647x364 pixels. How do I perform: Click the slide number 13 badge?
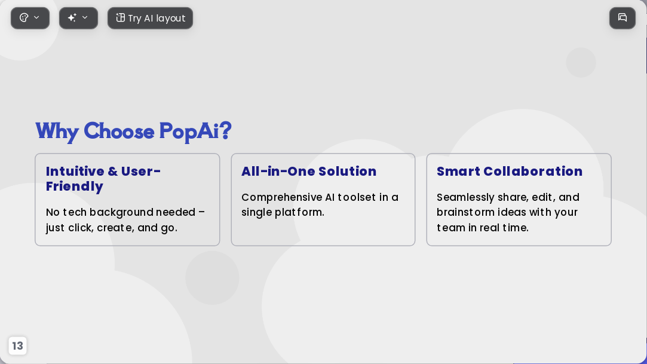click(x=17, y=345)
